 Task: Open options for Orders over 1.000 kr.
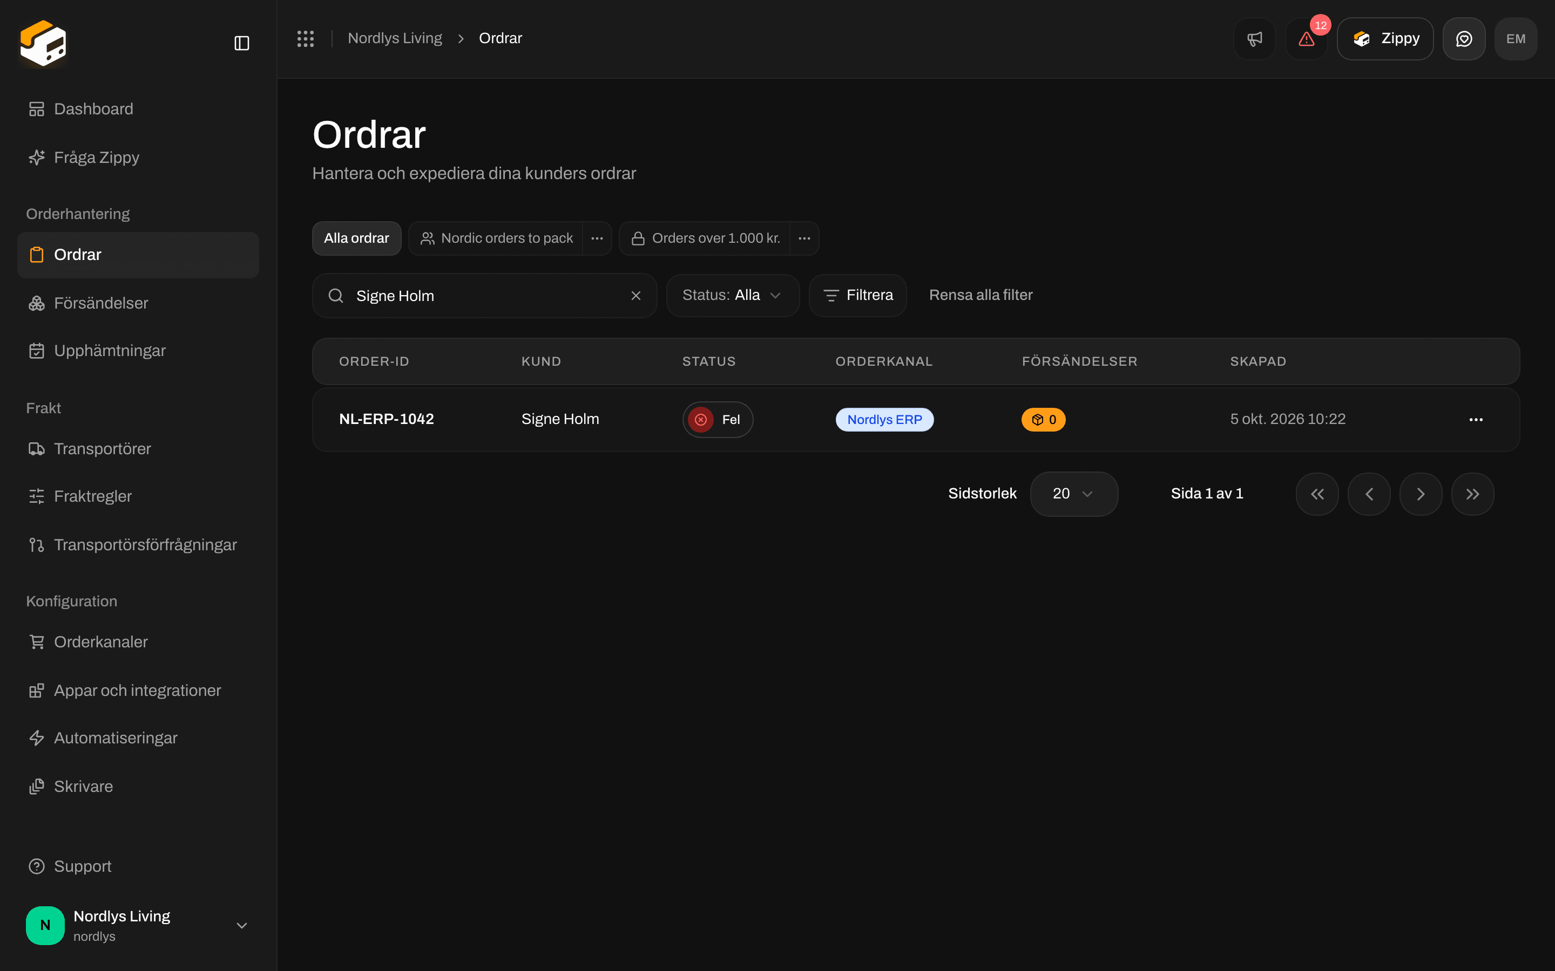point(804,238)
